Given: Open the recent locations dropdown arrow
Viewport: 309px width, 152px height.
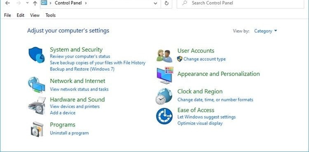Looking at the screenshot, I should click(27, 3).
